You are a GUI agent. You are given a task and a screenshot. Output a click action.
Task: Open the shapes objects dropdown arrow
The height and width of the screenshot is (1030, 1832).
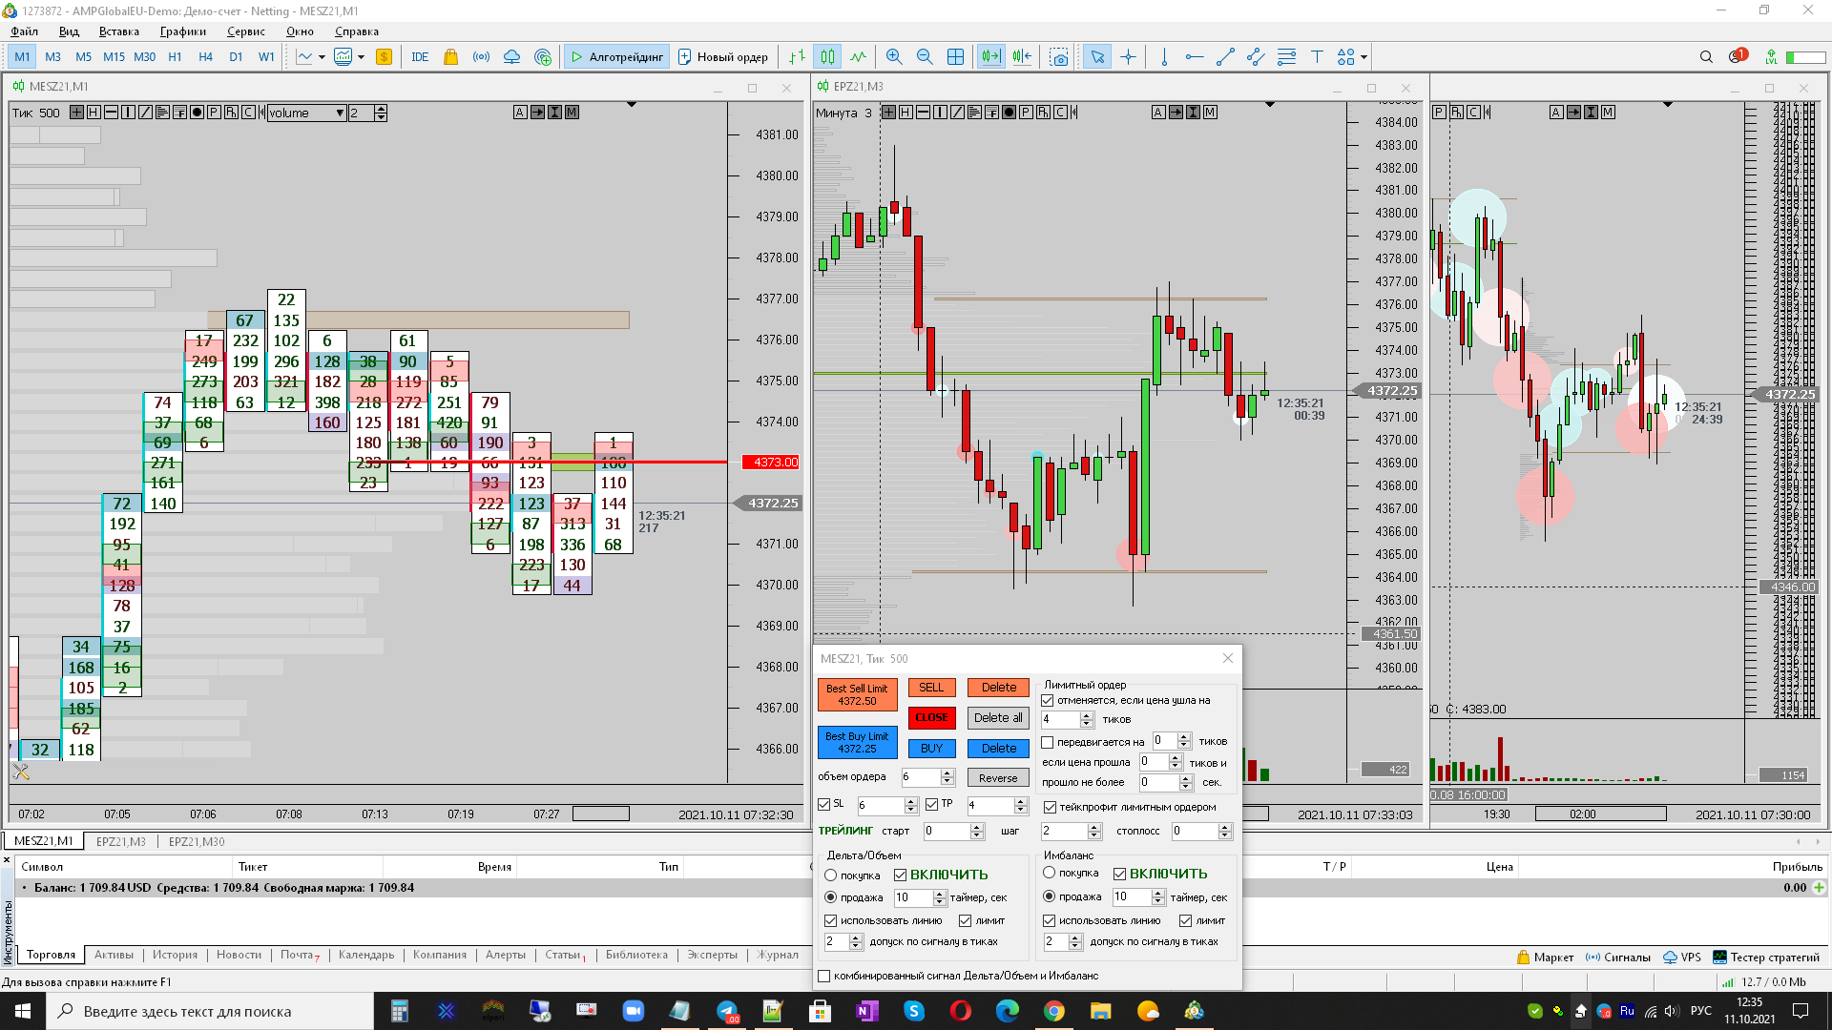click(1364, 57)
